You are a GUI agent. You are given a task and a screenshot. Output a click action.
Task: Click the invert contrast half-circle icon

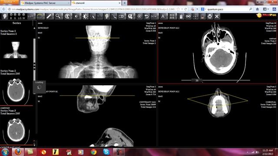pos(76,16)
